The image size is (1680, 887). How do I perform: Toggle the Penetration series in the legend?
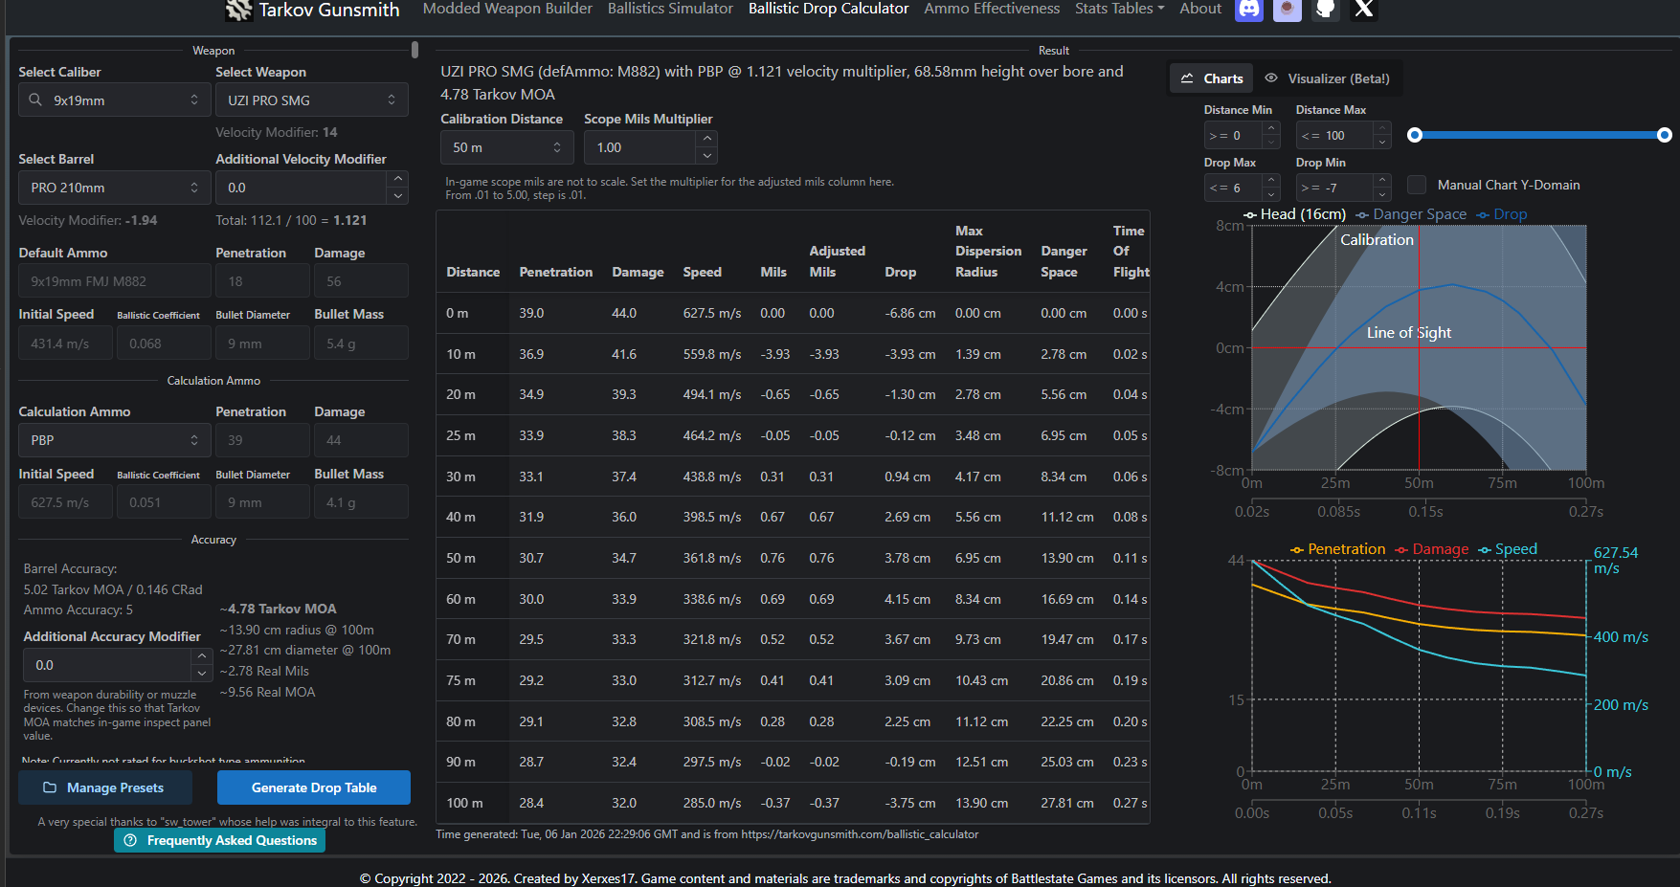coord(1338,549)
